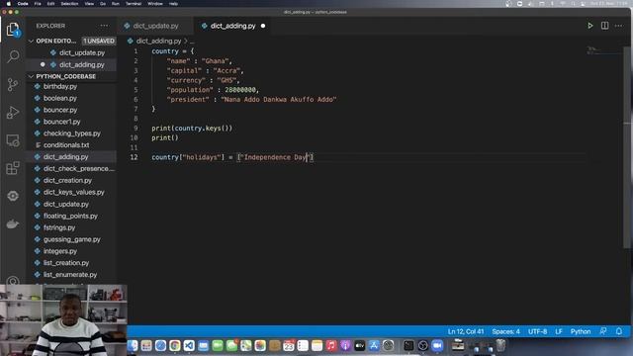Image resolution: width=633 pixels, height=356 pixels.
Task: Open checking_types.py in the explorer
Action: coord(72,133)
